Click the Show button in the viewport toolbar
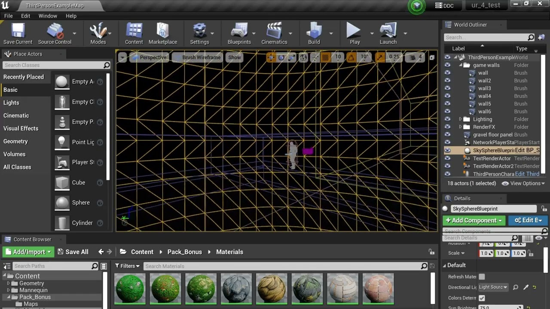 point(235,58)
